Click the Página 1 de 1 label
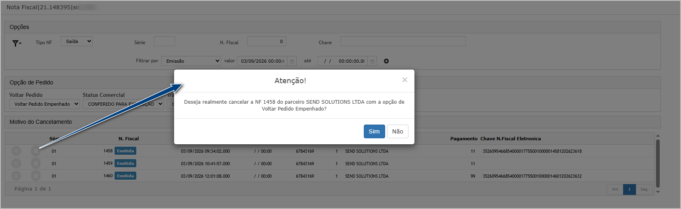This screenshot has height=209, width=681. [x=33, y=189]
